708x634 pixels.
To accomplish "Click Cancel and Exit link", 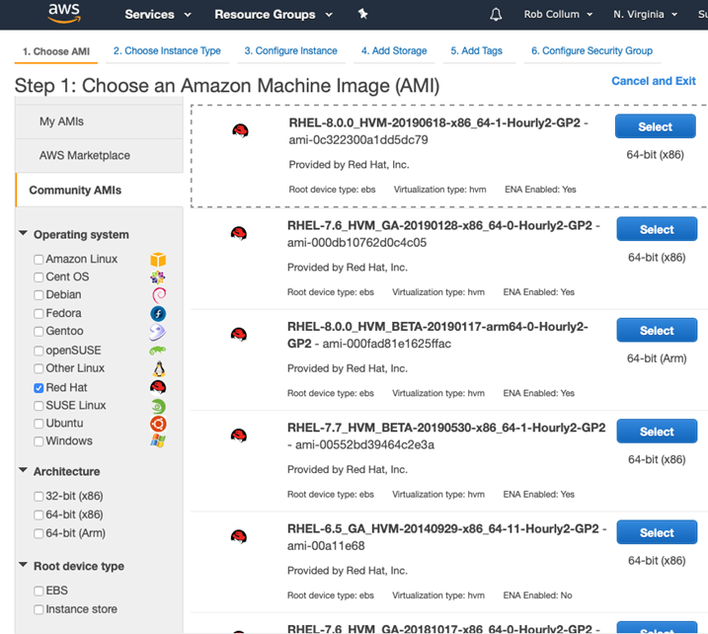I will pyautogui.click(x=654, y=81).
